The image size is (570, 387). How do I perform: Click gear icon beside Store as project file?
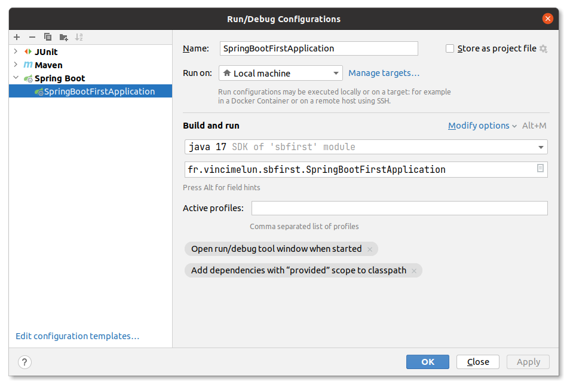point(543,49)
